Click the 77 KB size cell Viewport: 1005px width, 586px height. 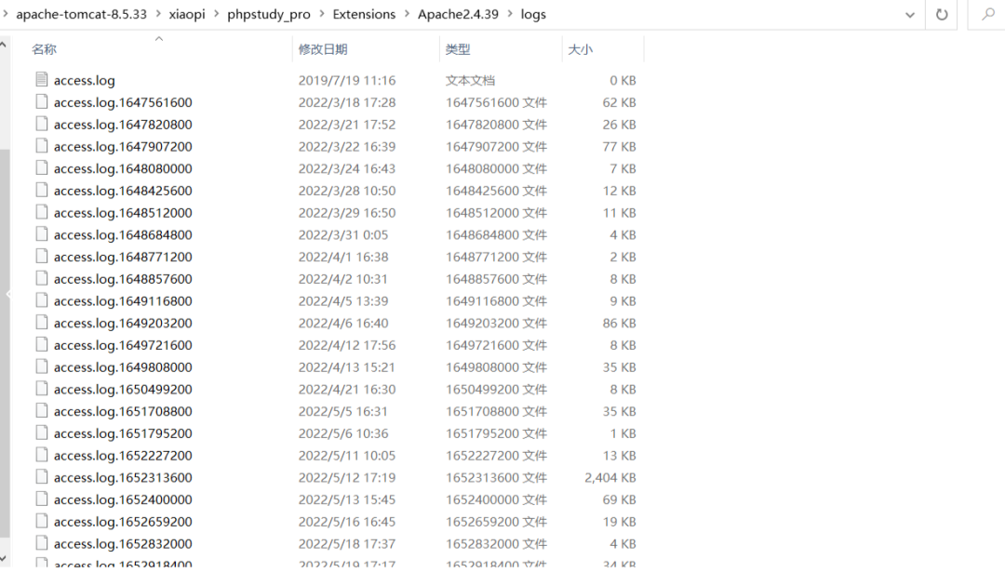(619, 147)
